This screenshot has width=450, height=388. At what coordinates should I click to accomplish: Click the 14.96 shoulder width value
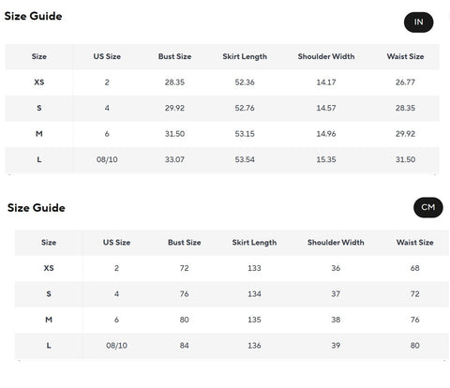pyautogui.click(x=326, y=134)
